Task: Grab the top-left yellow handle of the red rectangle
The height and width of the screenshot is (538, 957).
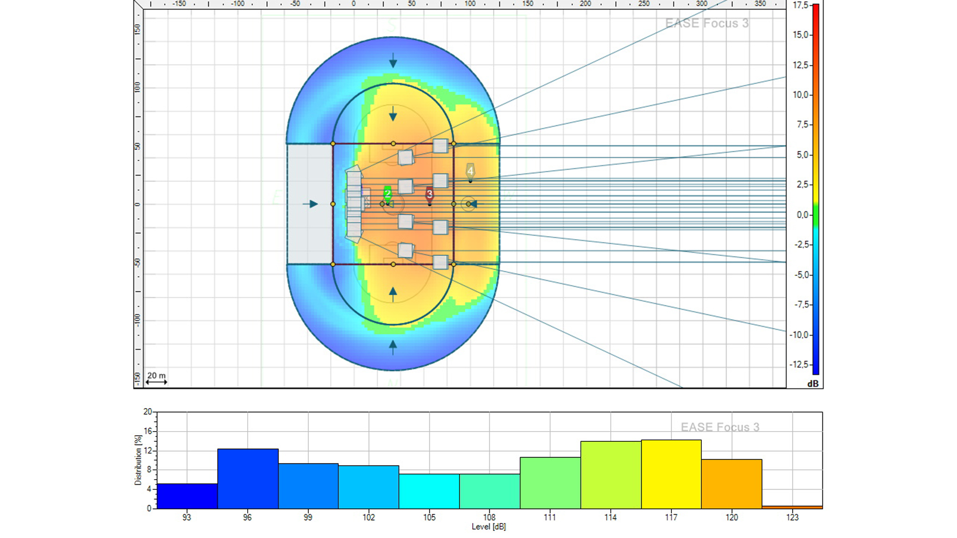Action: [x=333, y=144]
